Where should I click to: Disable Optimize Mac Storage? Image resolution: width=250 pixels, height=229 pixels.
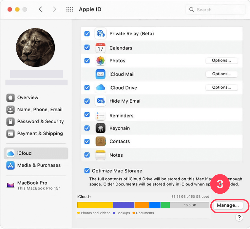point(87,171)
